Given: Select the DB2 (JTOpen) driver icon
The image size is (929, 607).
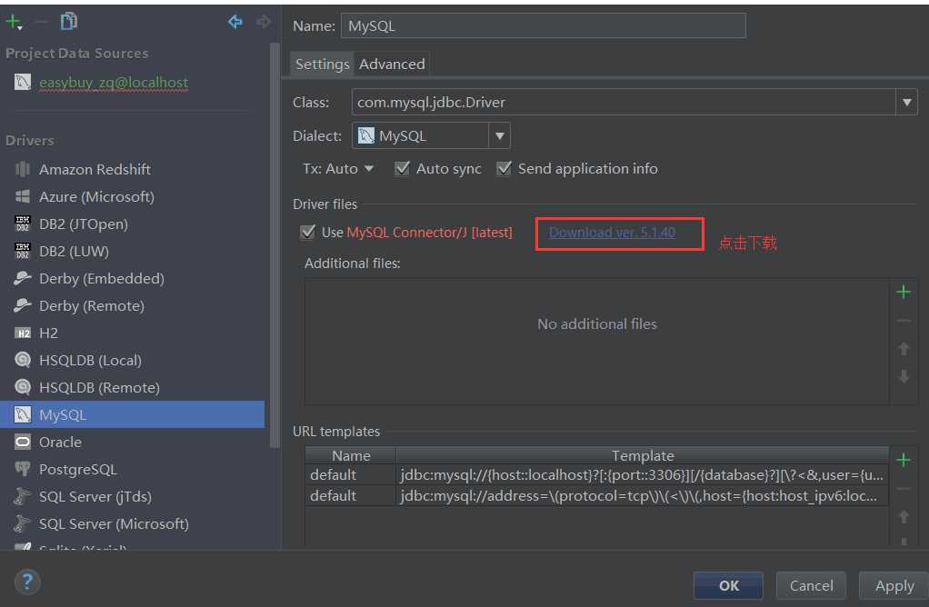Looking at the screenshot, I should (23, 224).
